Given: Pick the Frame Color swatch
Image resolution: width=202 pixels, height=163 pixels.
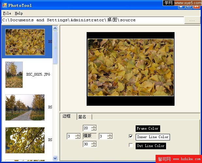Looking at the screenshot, I should [x=148, y=129].
